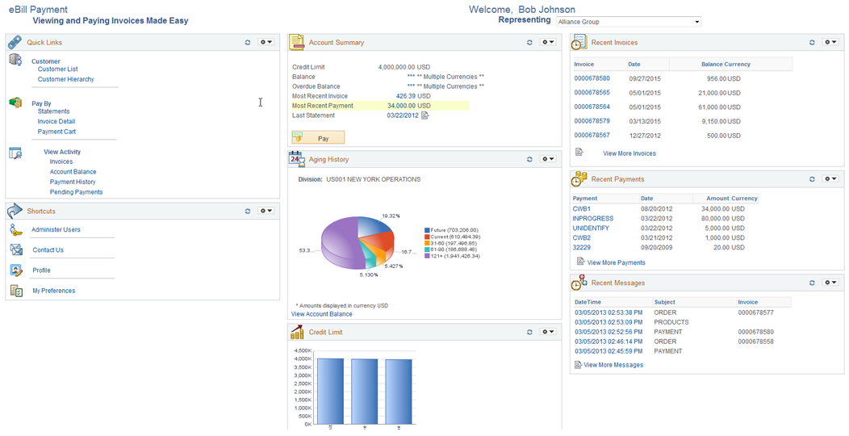The height and width of the screenshot is (436, 849).
Task: Click the View Activity window icon
Action: tap(15, 153)
